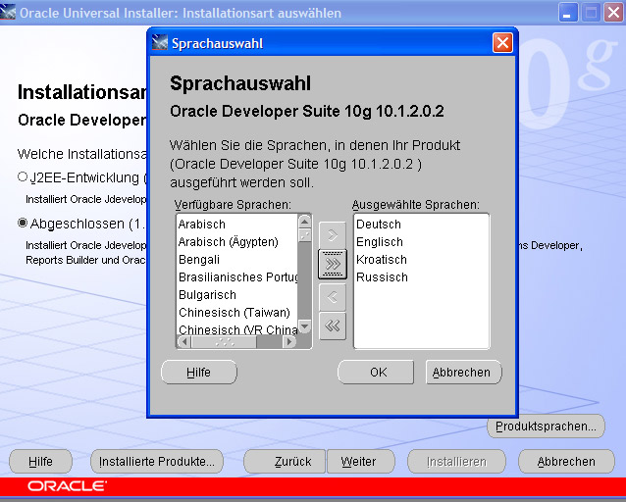Select Deutsch in selected languages

tap(421, 225)
